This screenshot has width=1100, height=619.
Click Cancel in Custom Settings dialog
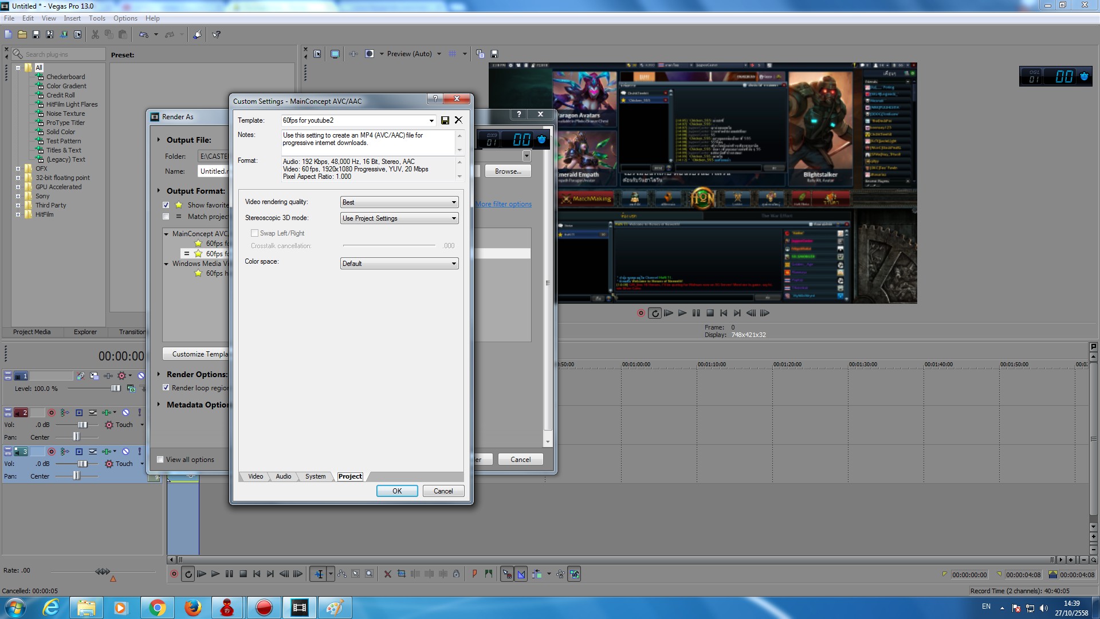point(443,491)
